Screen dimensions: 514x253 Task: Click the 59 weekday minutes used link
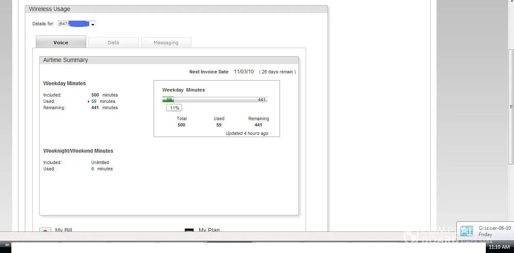[94, 102]
